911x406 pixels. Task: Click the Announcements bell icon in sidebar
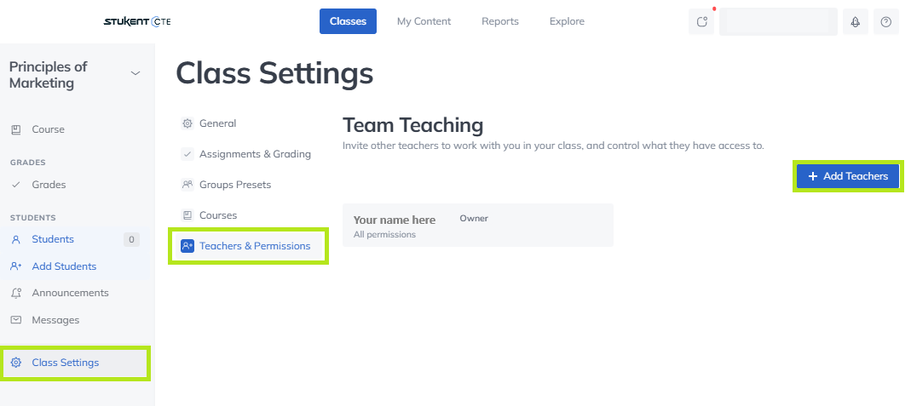pos(16,293)
